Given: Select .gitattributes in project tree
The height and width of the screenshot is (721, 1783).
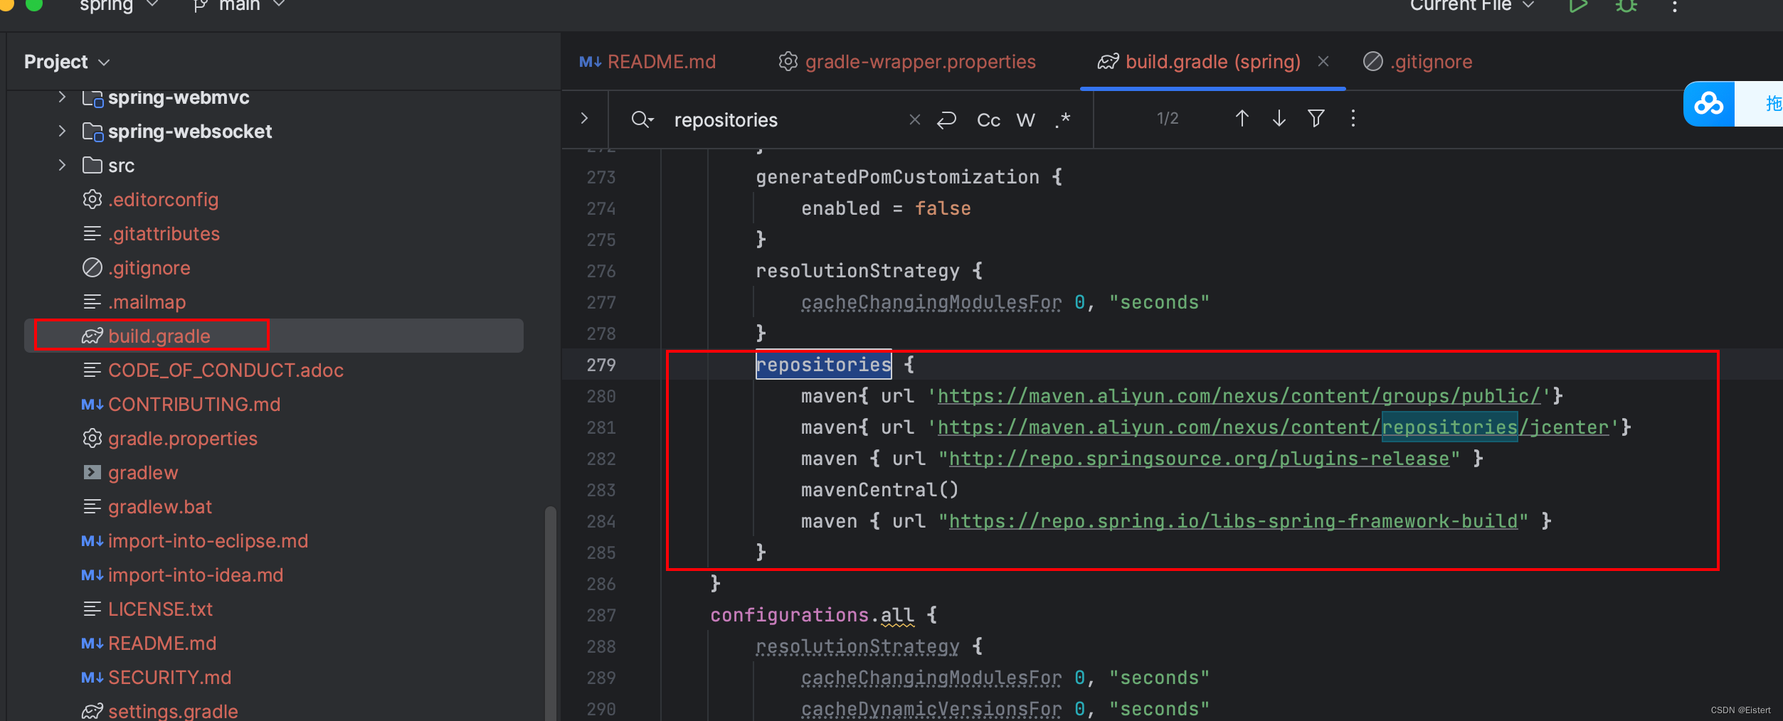Looking at the screenshot, I should coord(164,234).
